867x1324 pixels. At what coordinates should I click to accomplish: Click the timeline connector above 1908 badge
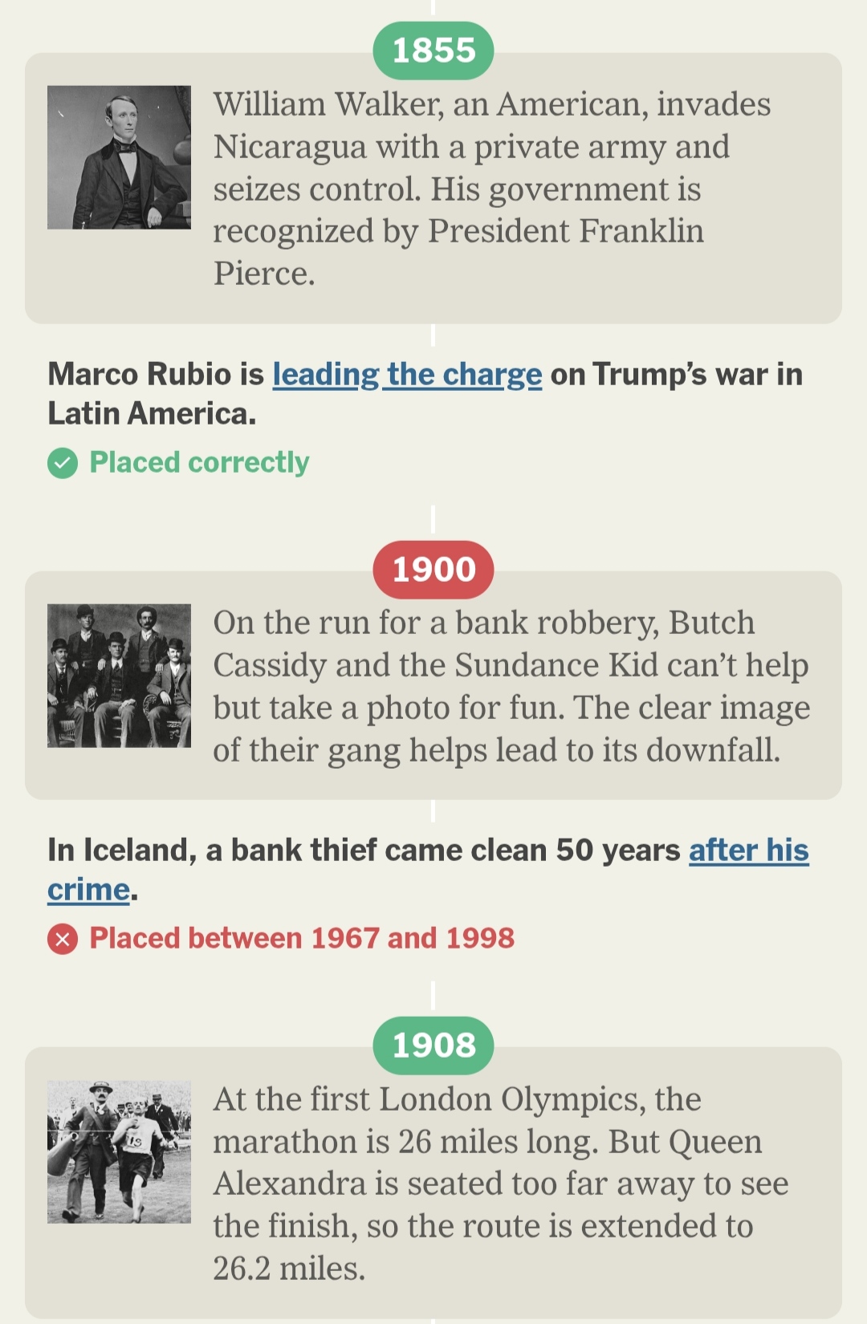(433, 995)
